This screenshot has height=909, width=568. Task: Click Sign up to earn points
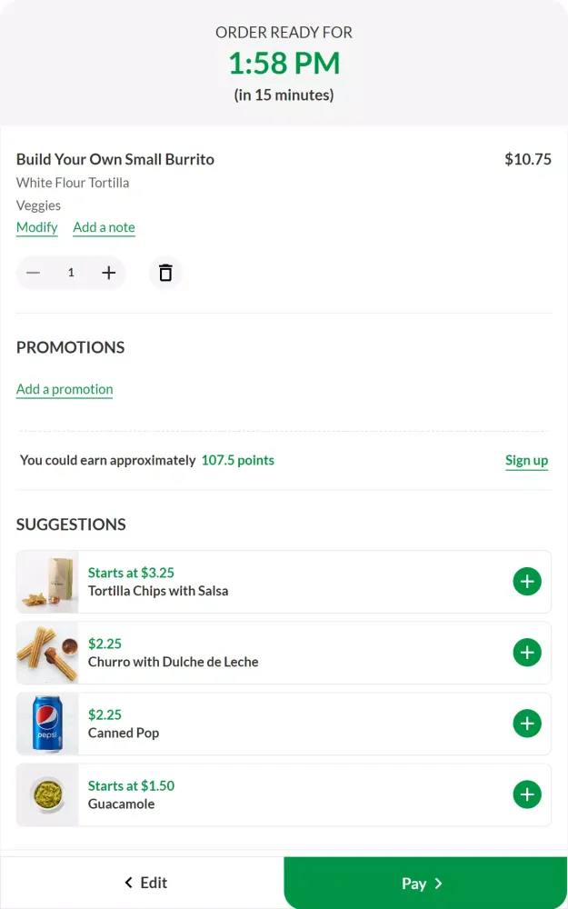[526, 460]
